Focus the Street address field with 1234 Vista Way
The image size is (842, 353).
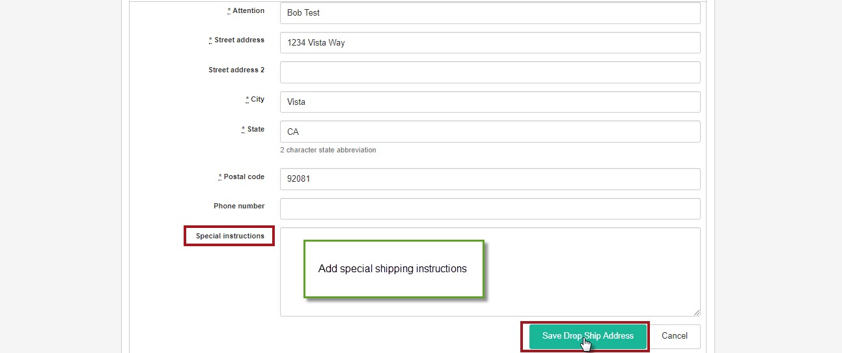[490, 43]
